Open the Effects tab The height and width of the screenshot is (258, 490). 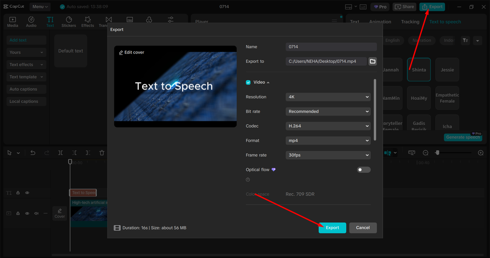coord(88,22)
